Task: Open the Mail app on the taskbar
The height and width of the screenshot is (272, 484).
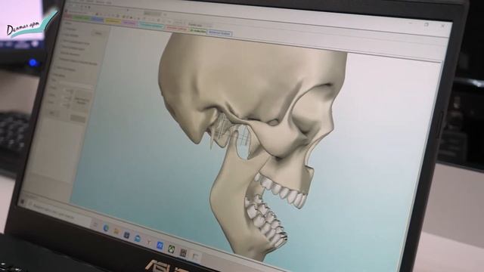Action: (x=138, y=238)
